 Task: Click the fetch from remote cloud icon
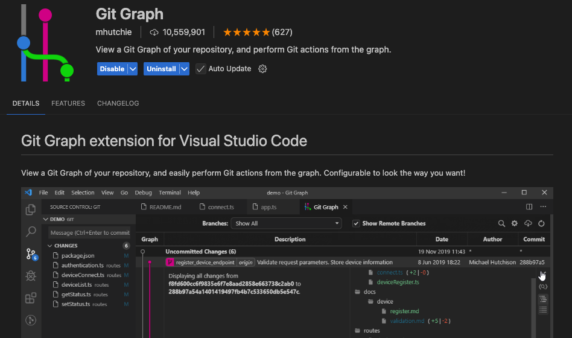click(528, 223)
